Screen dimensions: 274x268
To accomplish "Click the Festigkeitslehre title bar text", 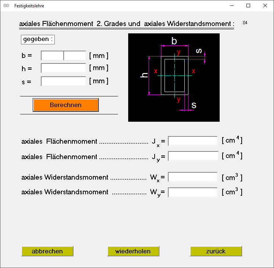I will (x=29, y=6).
